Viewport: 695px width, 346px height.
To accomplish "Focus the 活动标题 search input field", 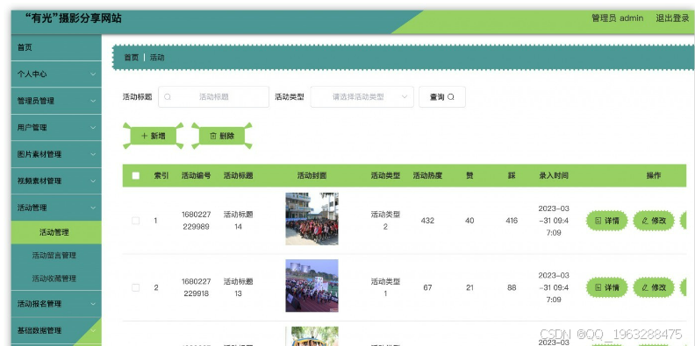I will click(x=213, y=97).
